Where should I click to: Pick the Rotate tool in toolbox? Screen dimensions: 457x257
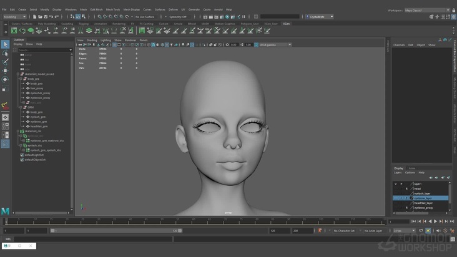click(x=5, y=80)
